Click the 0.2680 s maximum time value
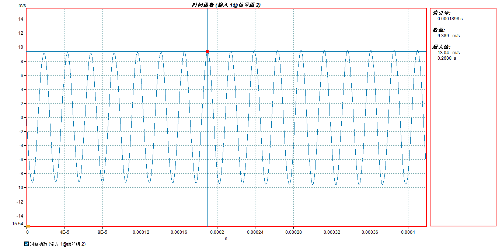Image resolution: width=502 pixels, height=250 pixels. pos(446,58)
